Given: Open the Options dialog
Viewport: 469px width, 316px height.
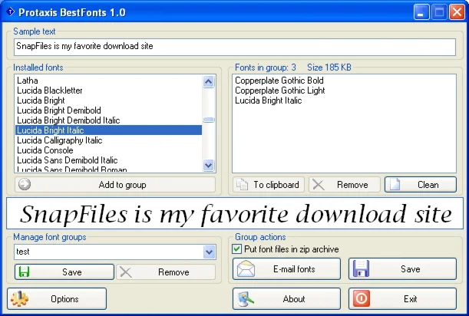Looking at the screenshot, I should 57,298.
